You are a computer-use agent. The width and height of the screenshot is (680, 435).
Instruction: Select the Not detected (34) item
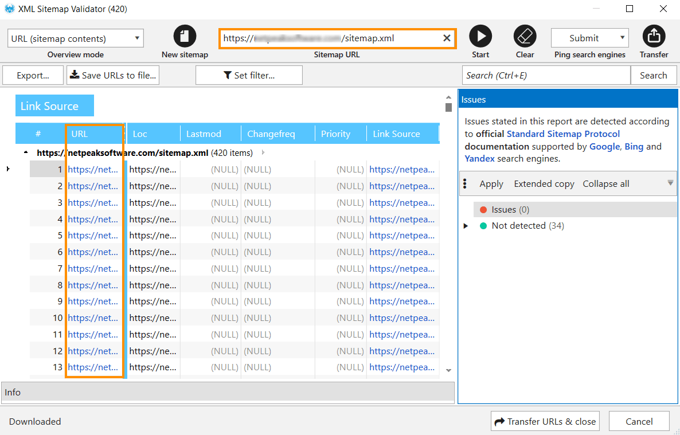527,226
